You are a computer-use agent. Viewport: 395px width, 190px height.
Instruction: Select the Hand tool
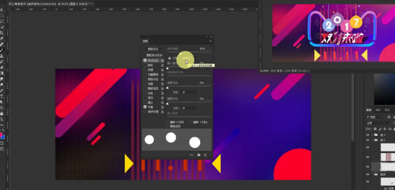[2, 114]
